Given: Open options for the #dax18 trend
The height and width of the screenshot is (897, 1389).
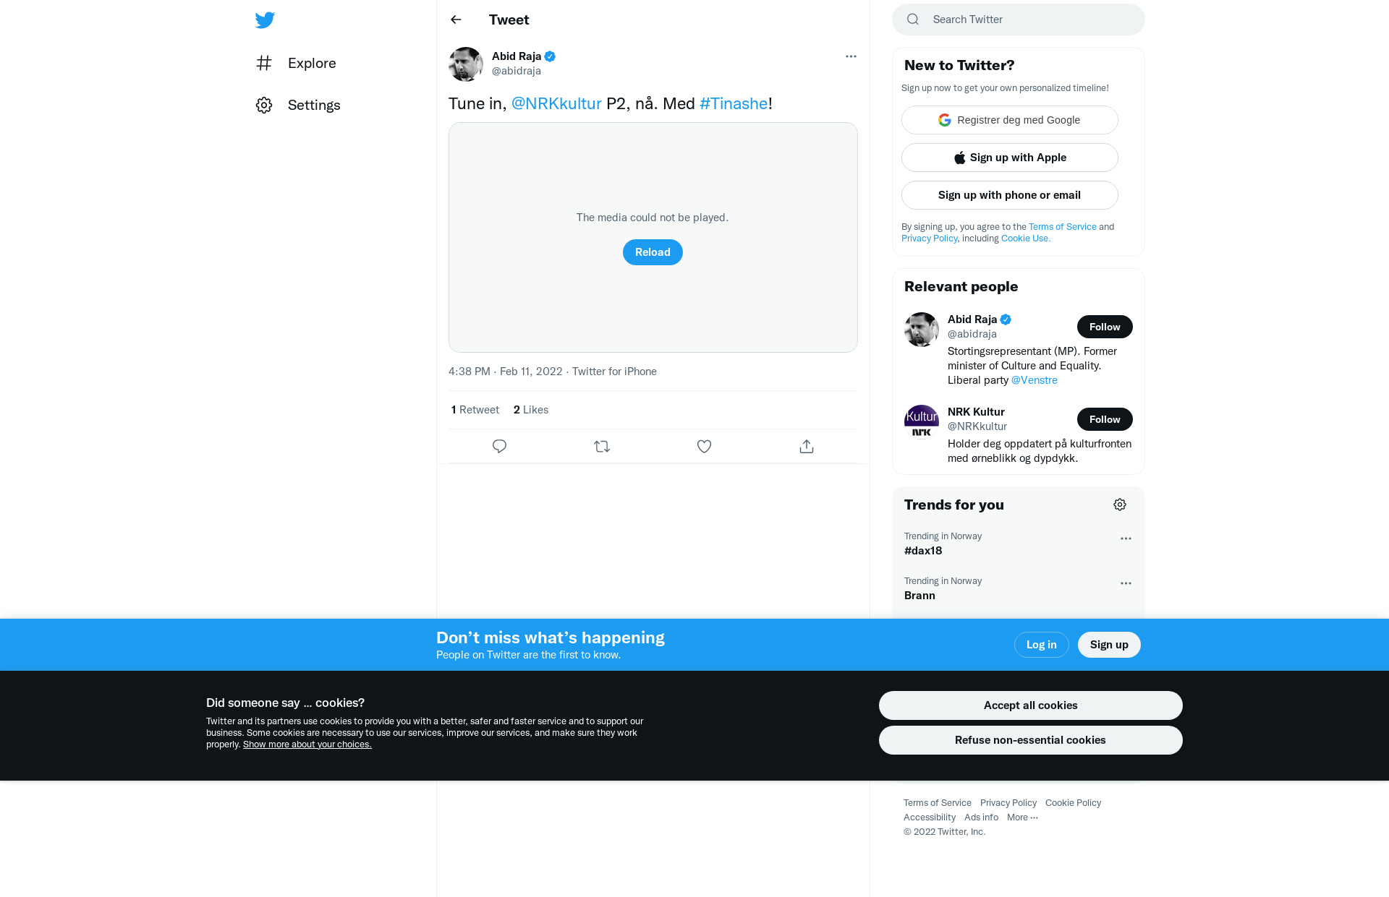Looking at the screenshot, I should point(1126,538).
